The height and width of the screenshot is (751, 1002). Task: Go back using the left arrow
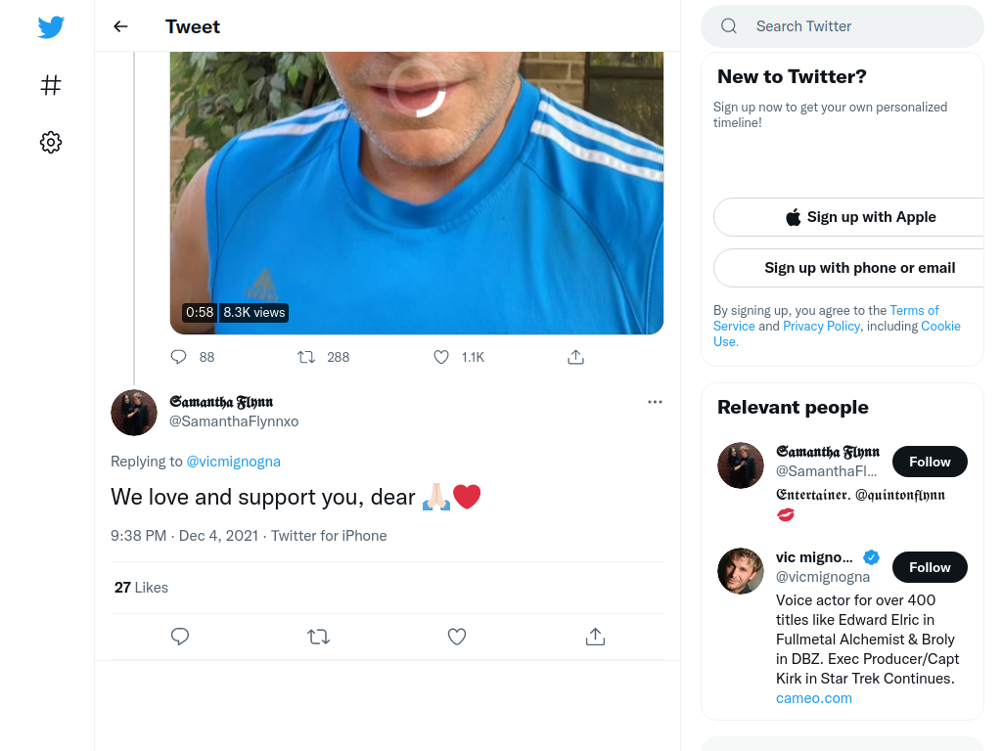click(120, 26)
